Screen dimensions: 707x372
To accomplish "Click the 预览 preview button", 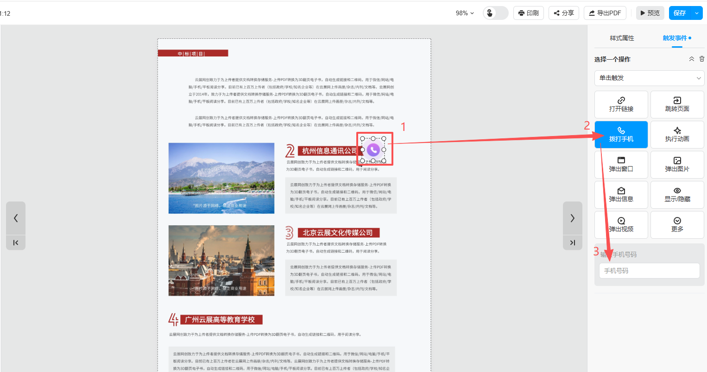I will (650, 13).
